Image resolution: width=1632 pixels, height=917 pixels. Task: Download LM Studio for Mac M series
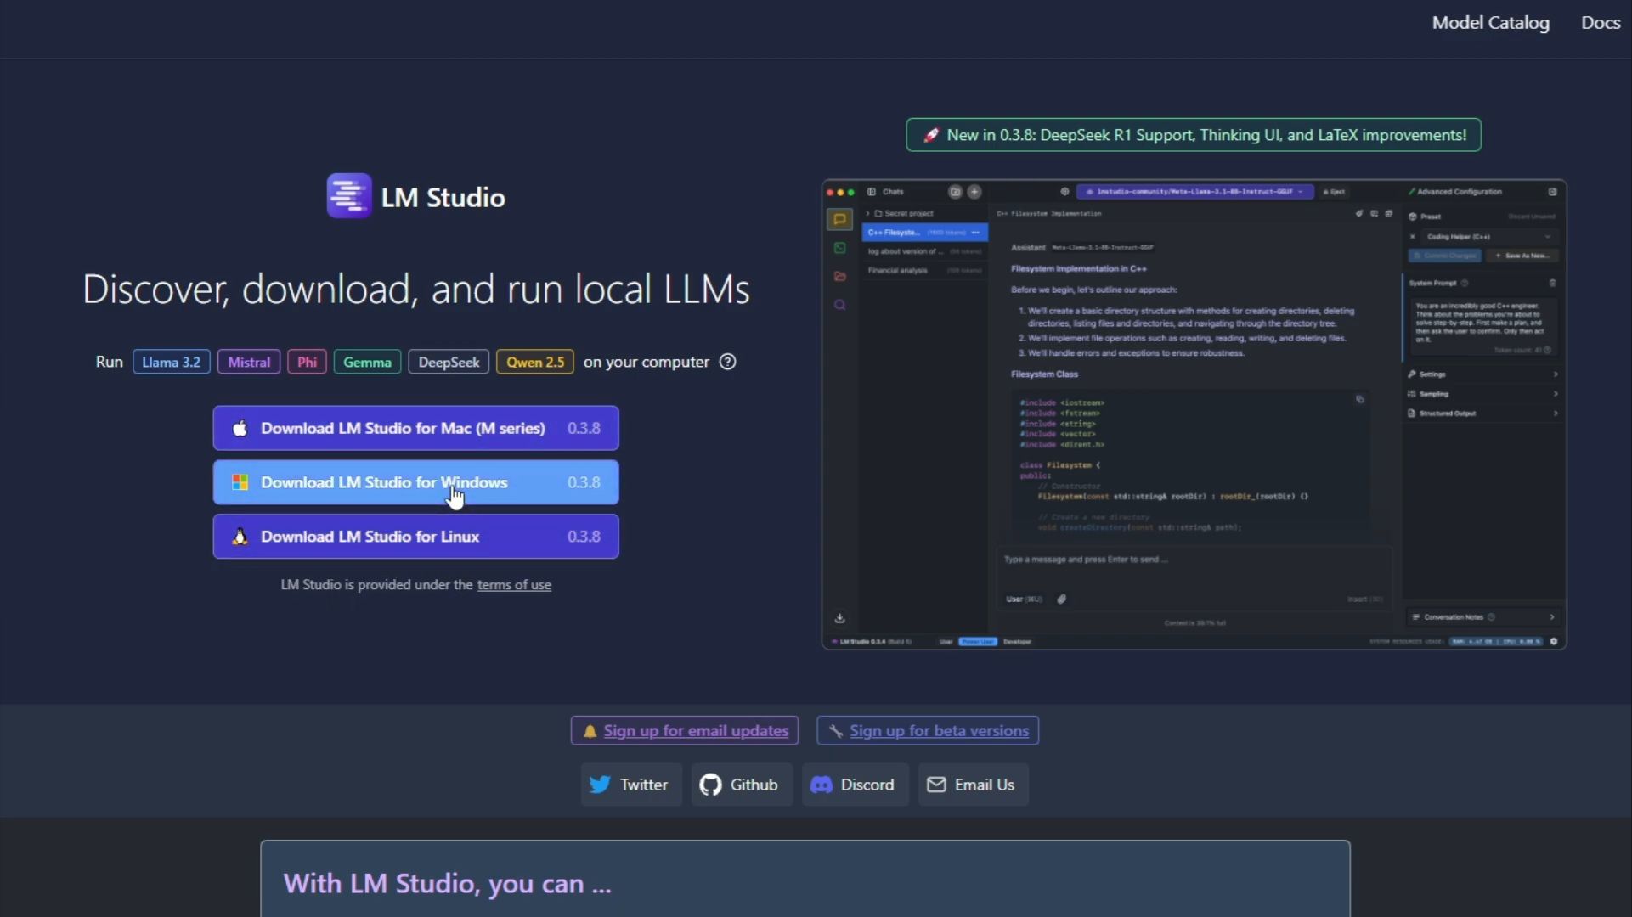point(415,428)
